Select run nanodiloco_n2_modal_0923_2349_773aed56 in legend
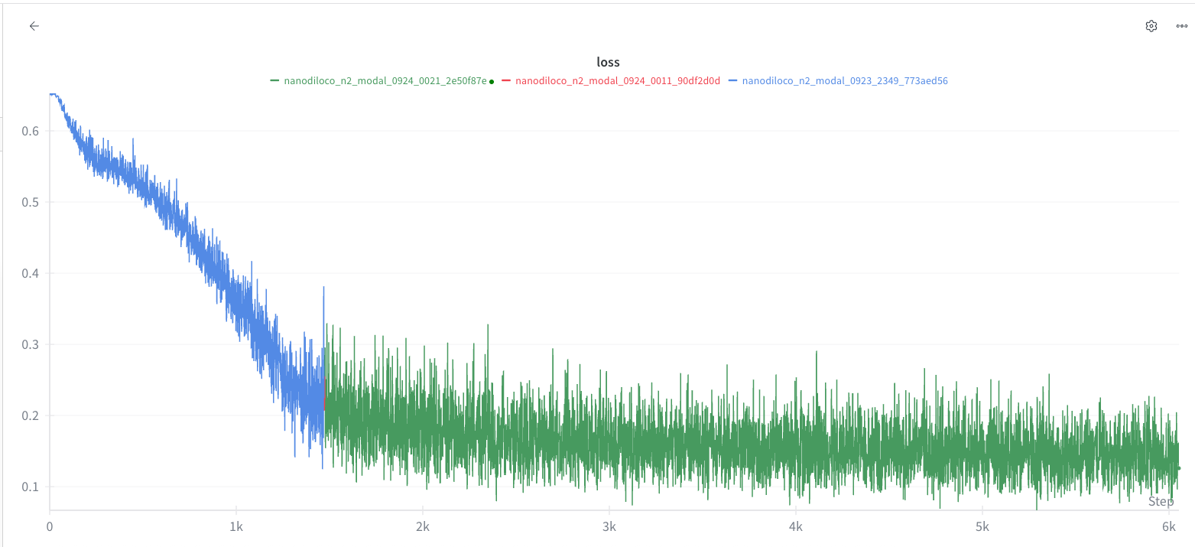 click(x=844, y=80)
